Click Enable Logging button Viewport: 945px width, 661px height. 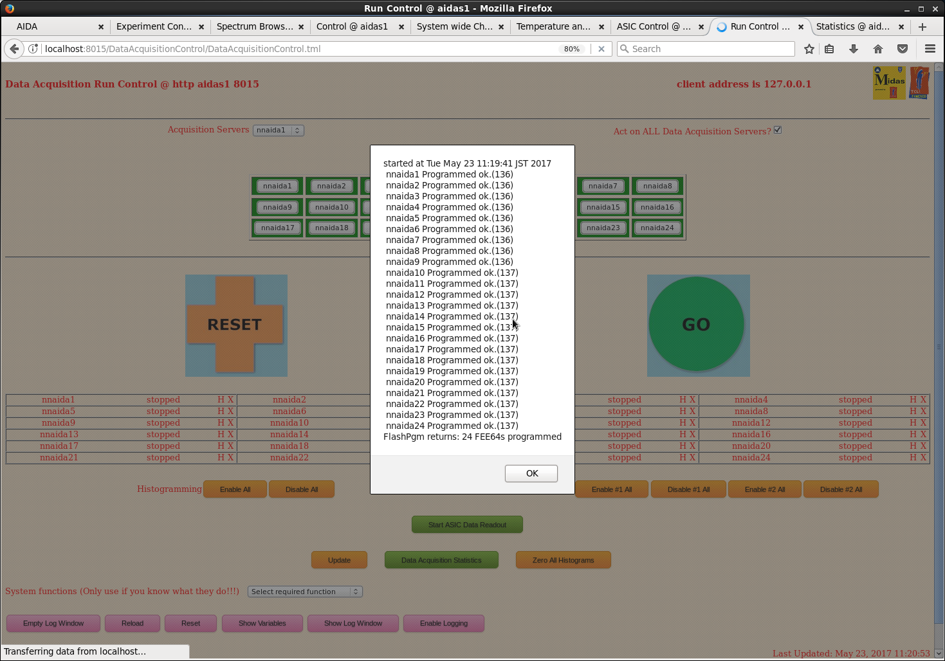click(x=444, y=623)
